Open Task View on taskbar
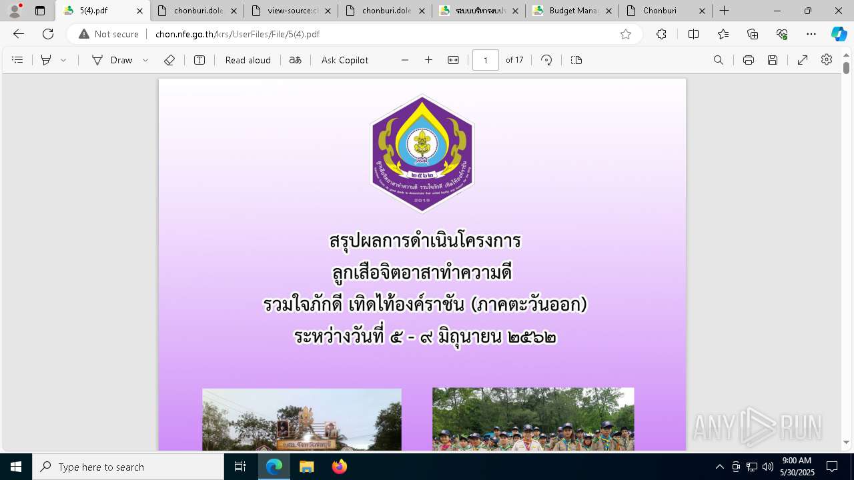This screenshot has width=854, height=480. click(240, 467)
